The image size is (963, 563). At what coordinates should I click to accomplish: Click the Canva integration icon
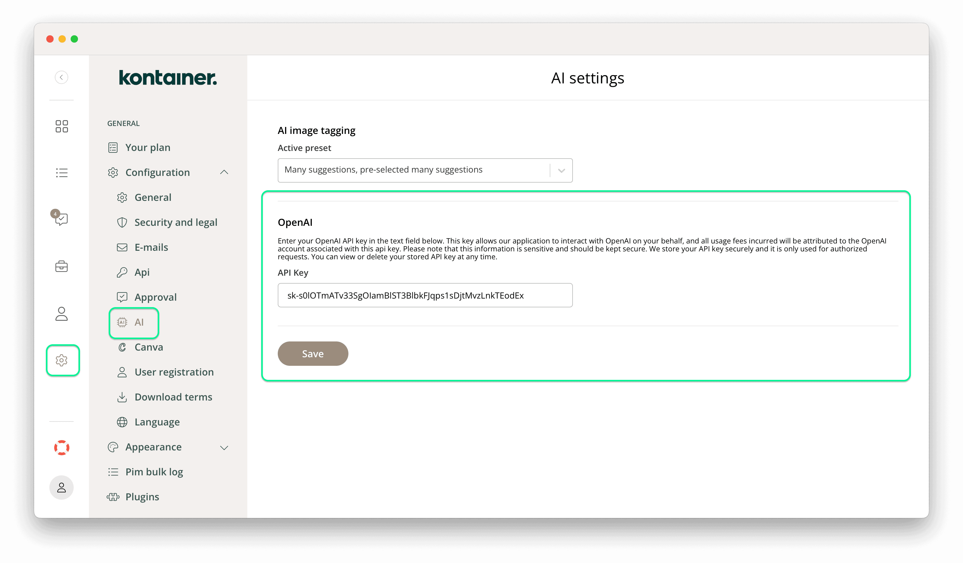click(x=123, y=347)
